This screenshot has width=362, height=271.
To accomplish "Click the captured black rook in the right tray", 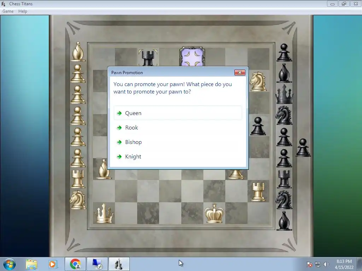I will (x=284, y=179).
